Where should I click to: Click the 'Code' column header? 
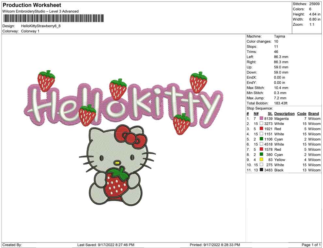pyautogui.click(x=301, y=113)
